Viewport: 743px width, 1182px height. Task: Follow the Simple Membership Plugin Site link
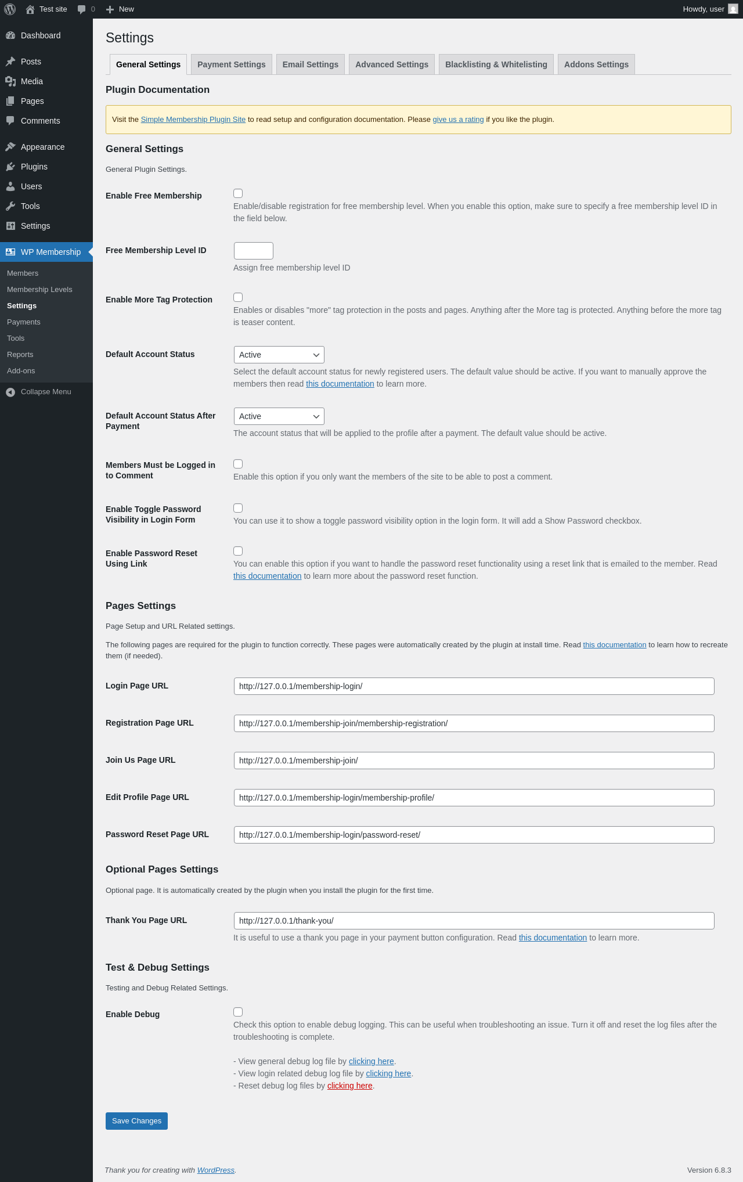pos(193,120)
